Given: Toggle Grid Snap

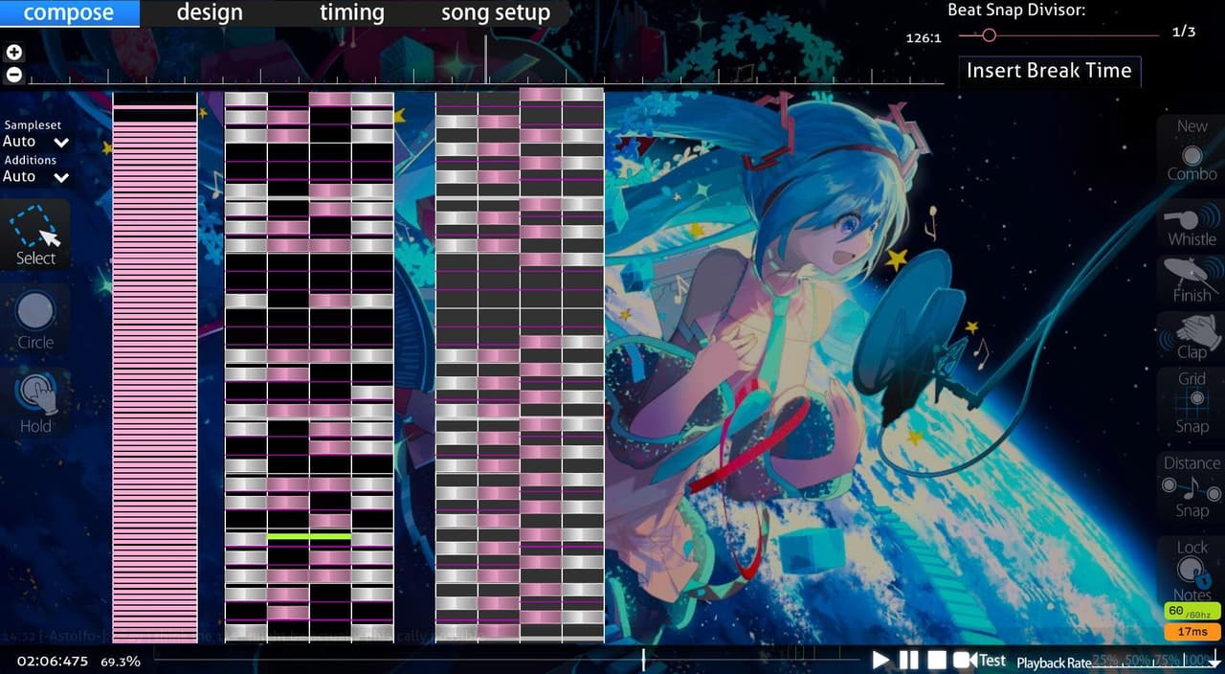Looking at the screenshot, I should click(1192, 402).
